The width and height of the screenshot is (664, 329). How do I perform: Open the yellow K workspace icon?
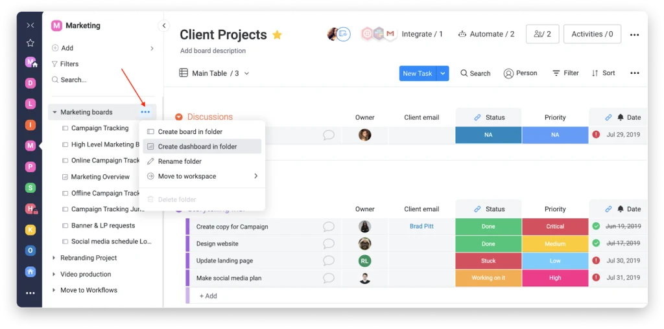tap(30, 230)
